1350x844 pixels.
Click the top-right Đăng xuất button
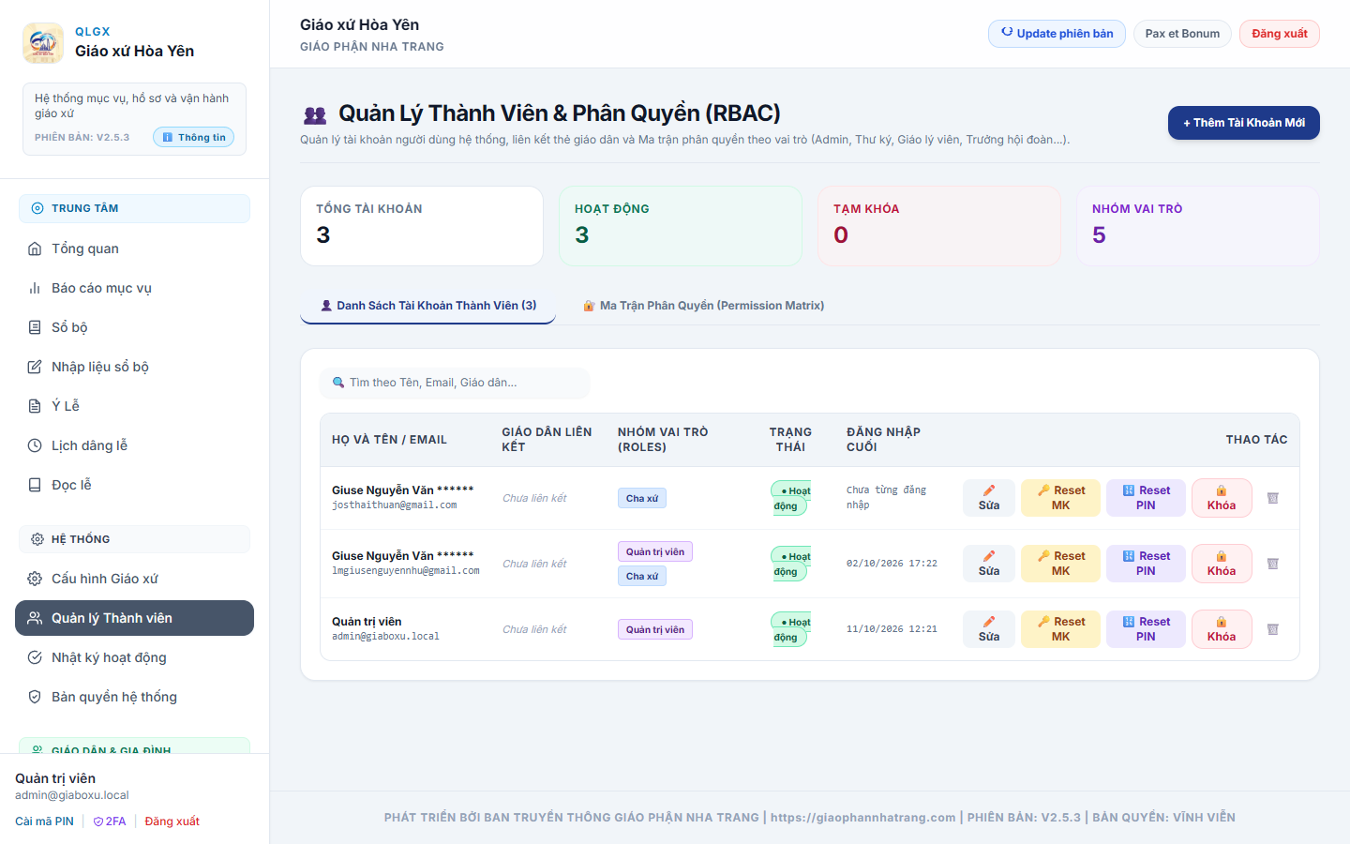pyautogui.click(x=1279, y=34)
